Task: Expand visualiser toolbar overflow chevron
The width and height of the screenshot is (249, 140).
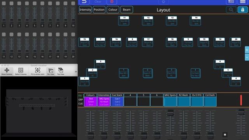Action: (x=76, y=72)
